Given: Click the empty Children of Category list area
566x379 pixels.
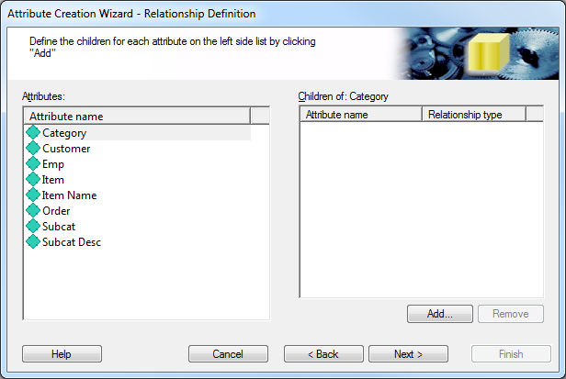Looking at the screenshot, I should point(421,209).
